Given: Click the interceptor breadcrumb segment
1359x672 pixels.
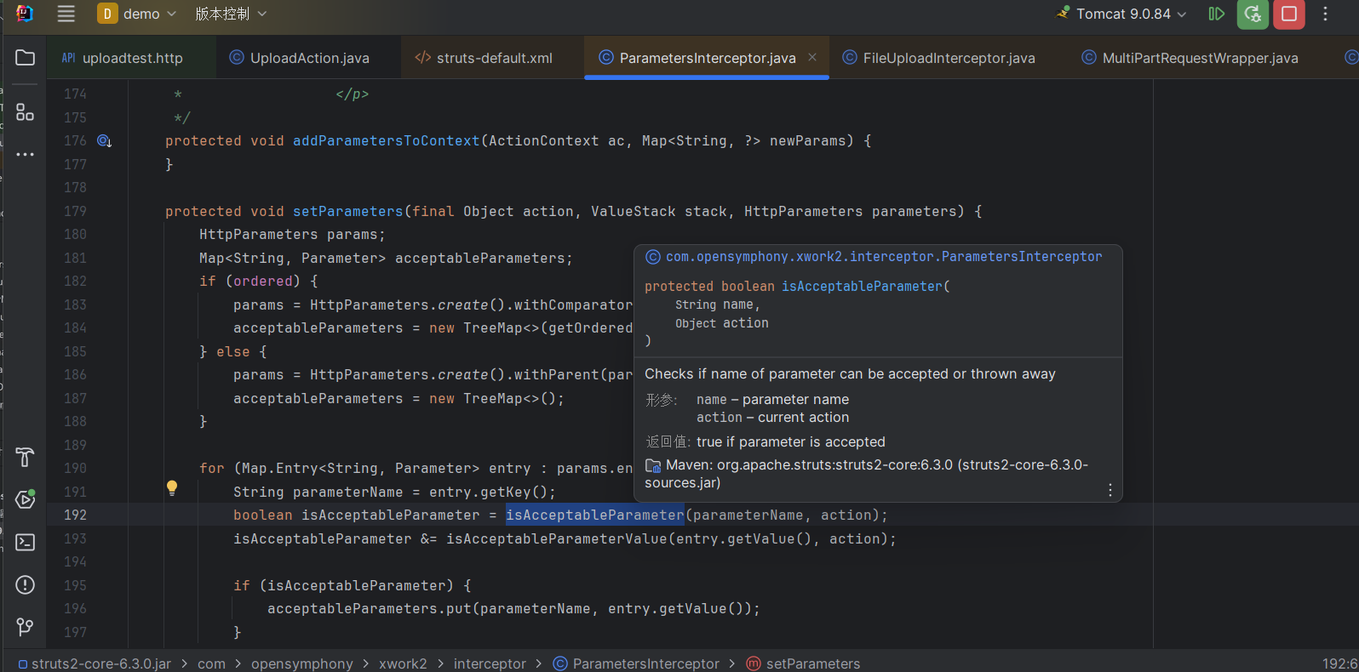Looking at the screenshot, I should coord(490,663).
